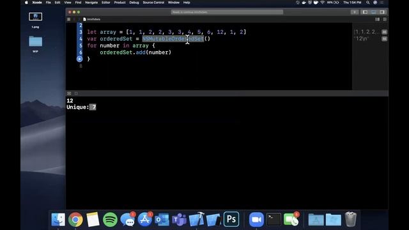The width and height of the screenshot is (409, 230).
Task: Open the Editor menu
Action: (x=105, y=3)
